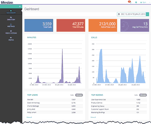Collapse the sidebar with the top toggle icon

click(20, 6)
